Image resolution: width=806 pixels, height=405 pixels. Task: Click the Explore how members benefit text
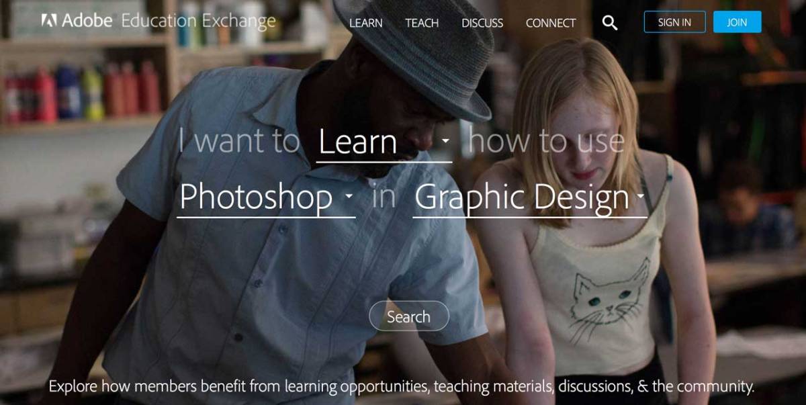(402, 386)
